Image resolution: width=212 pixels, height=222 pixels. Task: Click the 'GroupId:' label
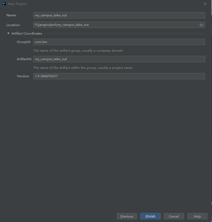pyautogui.click(x=24, y=42)
